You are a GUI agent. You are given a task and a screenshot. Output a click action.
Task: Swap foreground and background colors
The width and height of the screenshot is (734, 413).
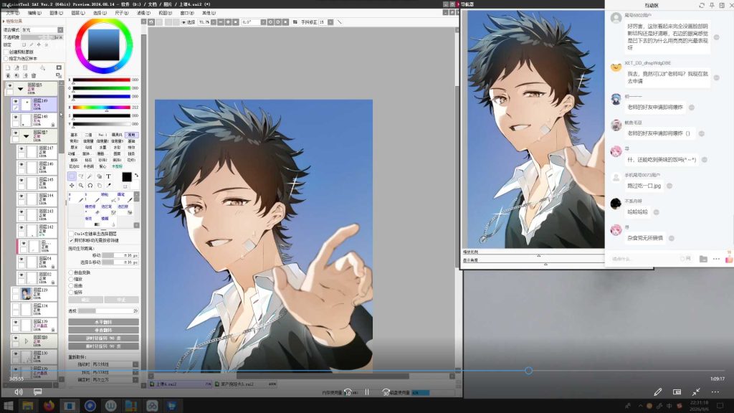[x=136, y=175]
